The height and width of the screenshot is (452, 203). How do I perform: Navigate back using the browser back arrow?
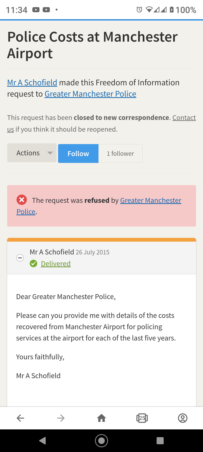pyautogui.click(x=20, y=418)
